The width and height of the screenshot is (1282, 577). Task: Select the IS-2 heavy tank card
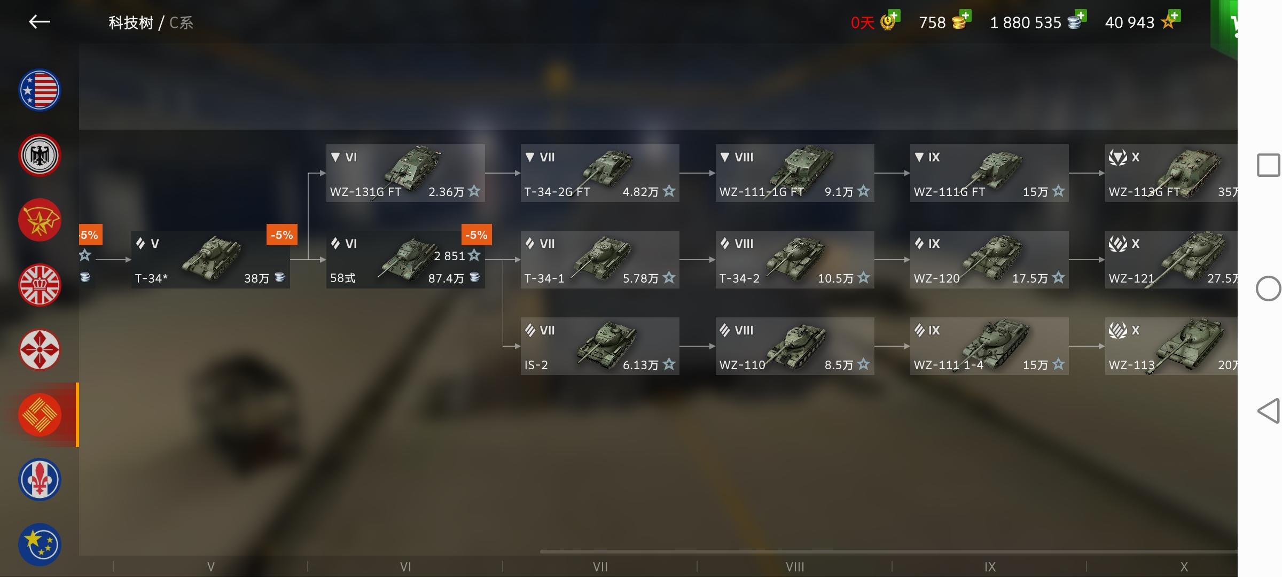point(600,346)
